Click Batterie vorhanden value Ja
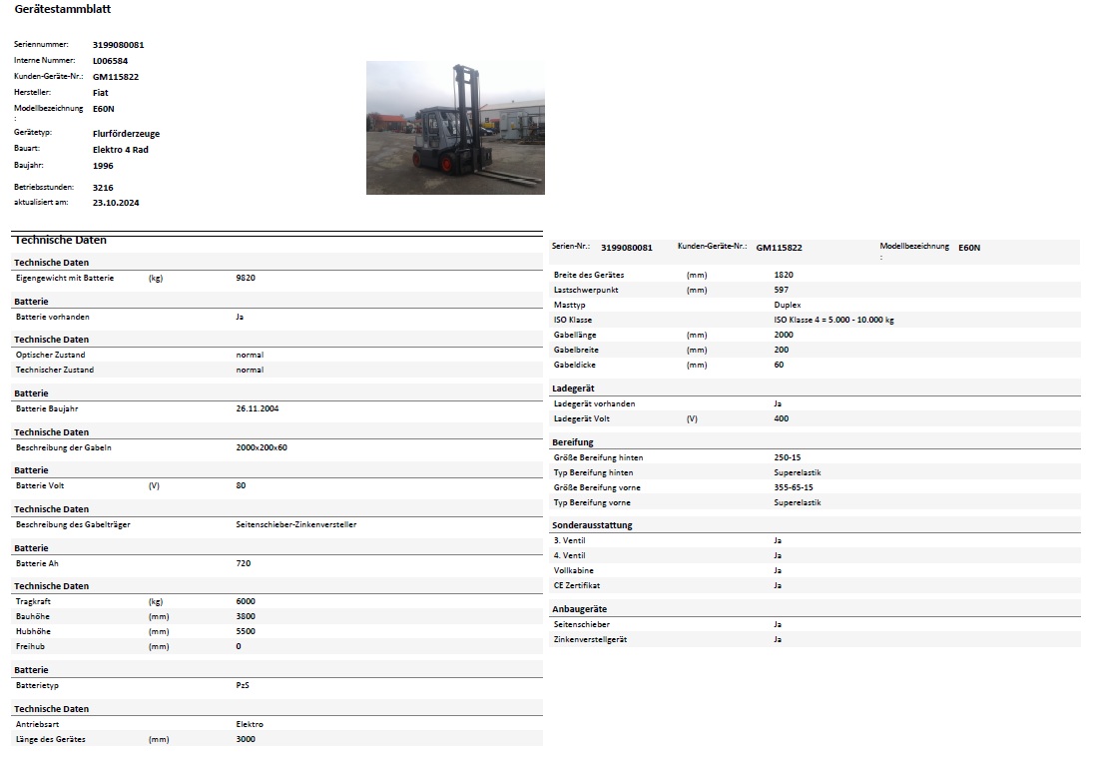The width and height of the screenshot is (1094, 780). 240,317
